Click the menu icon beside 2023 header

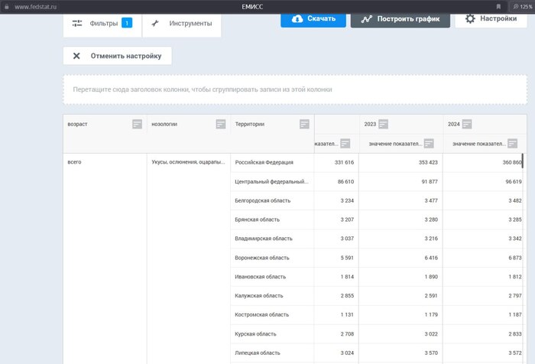(384, 124)
